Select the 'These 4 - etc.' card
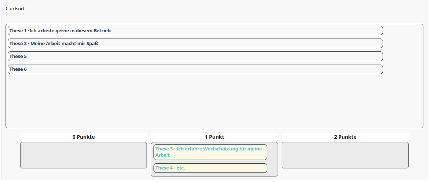The width and height of the screenshot is (430, 182). pyautogui.click(x=210, y=168)
